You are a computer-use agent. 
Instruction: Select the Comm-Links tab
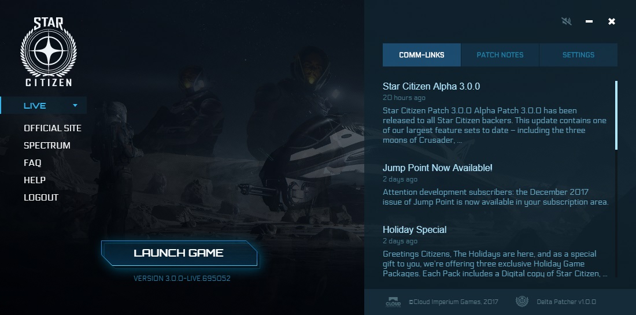point(421,55)
